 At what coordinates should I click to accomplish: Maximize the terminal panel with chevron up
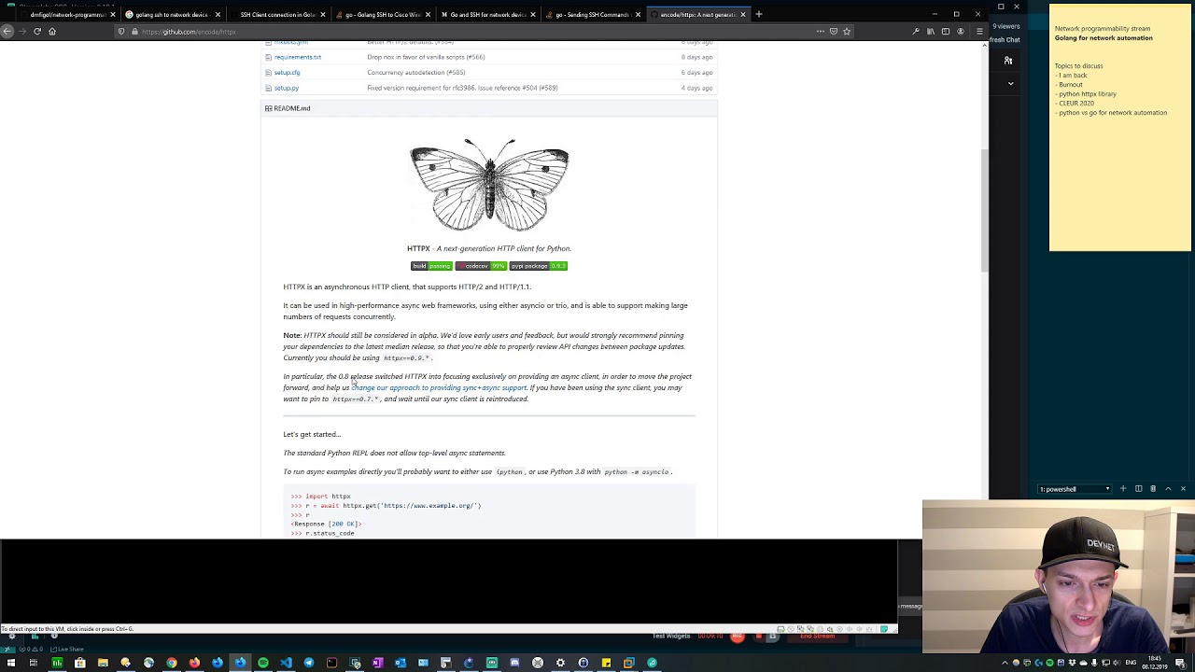pos(1168,489)
